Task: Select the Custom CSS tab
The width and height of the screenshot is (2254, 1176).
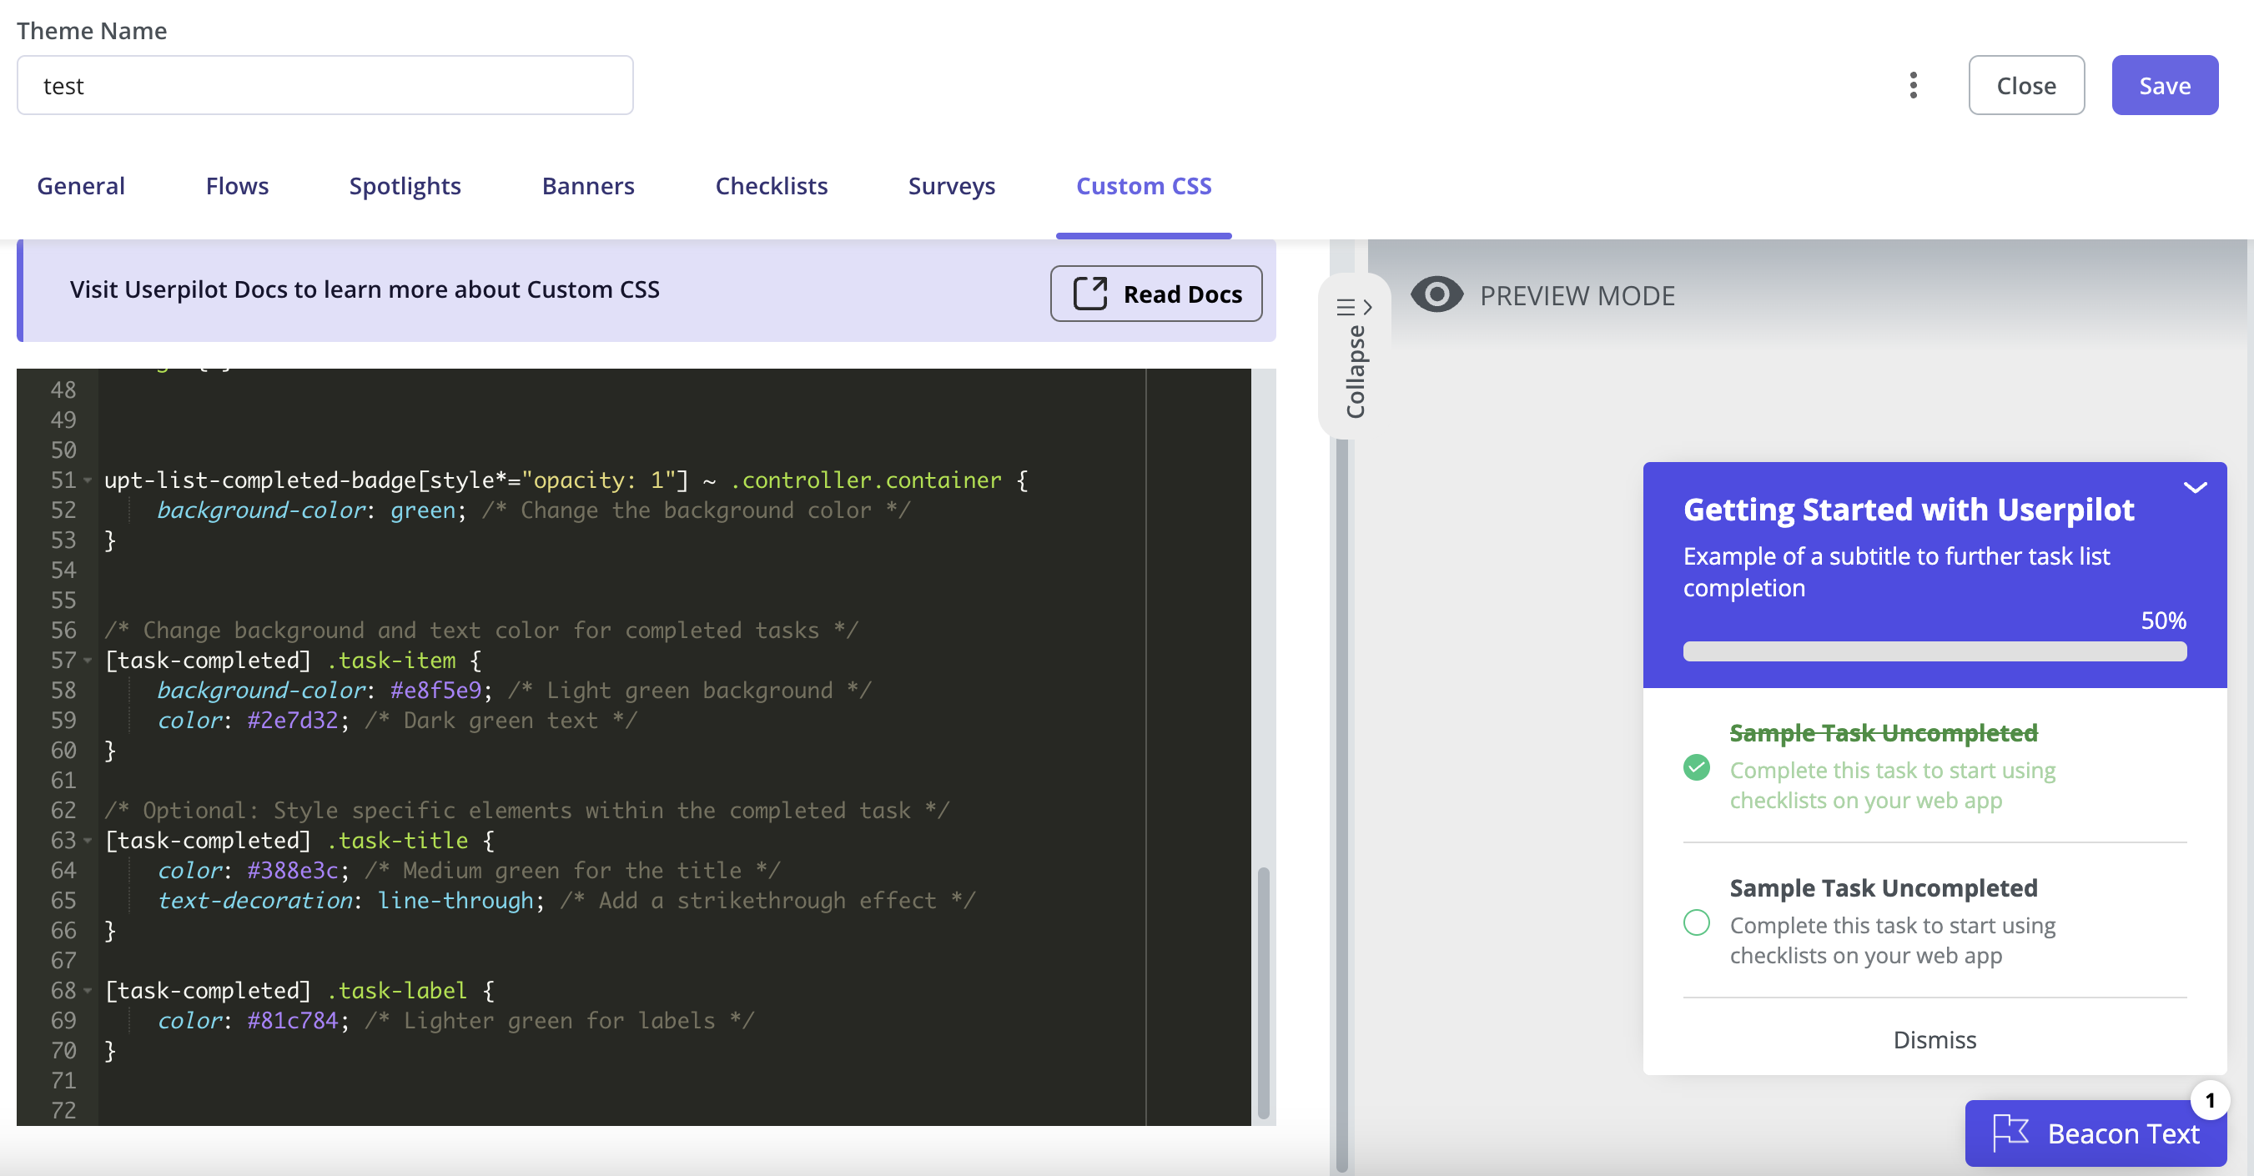Action: point(1144,185)
